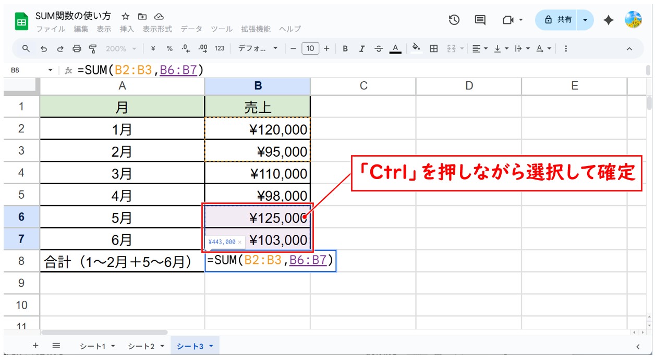Toggle strikethrough formatting
The image size is (655, 357).
(378, 48)
